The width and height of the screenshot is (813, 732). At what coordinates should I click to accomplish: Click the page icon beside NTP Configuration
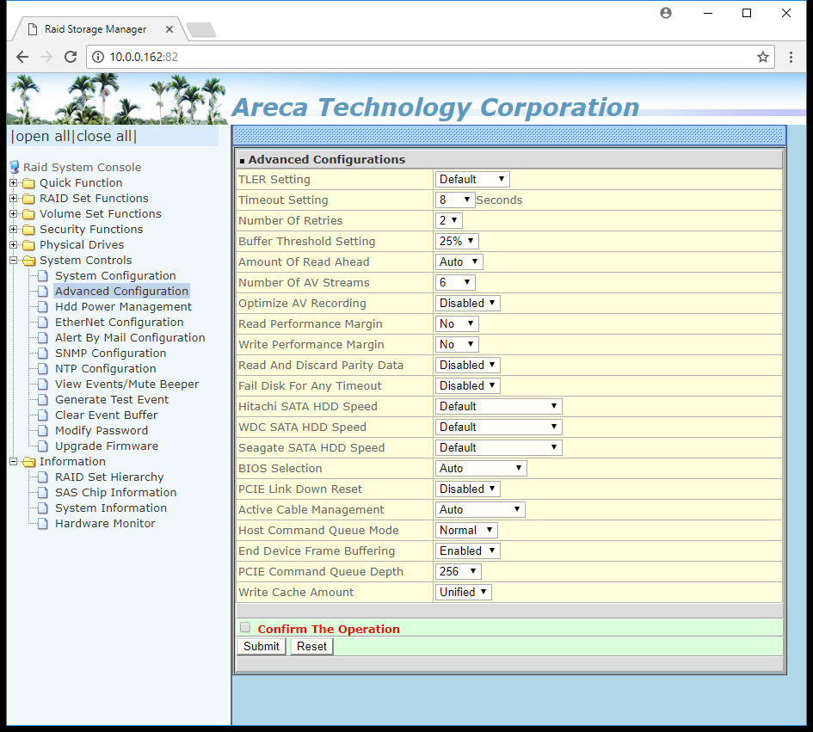44,369
